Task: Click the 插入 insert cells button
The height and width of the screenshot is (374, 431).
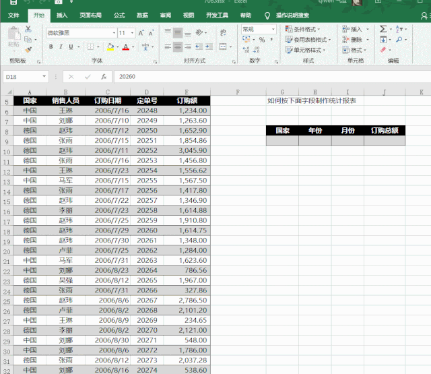Action: [352, 29]
